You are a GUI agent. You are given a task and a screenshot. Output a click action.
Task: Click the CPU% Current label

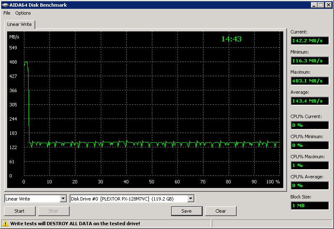(x=306, y=116)
